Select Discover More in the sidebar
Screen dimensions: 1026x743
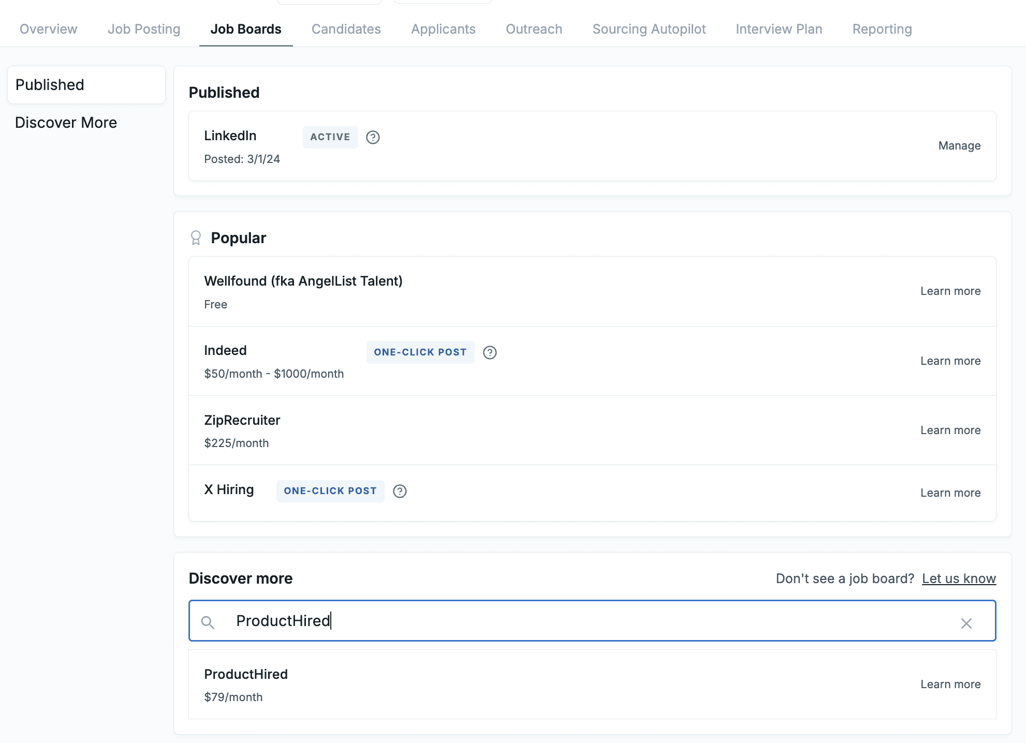(x=66, y=123)
